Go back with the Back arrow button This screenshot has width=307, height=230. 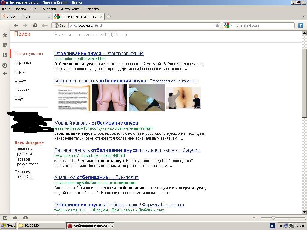tap(16, 25)
